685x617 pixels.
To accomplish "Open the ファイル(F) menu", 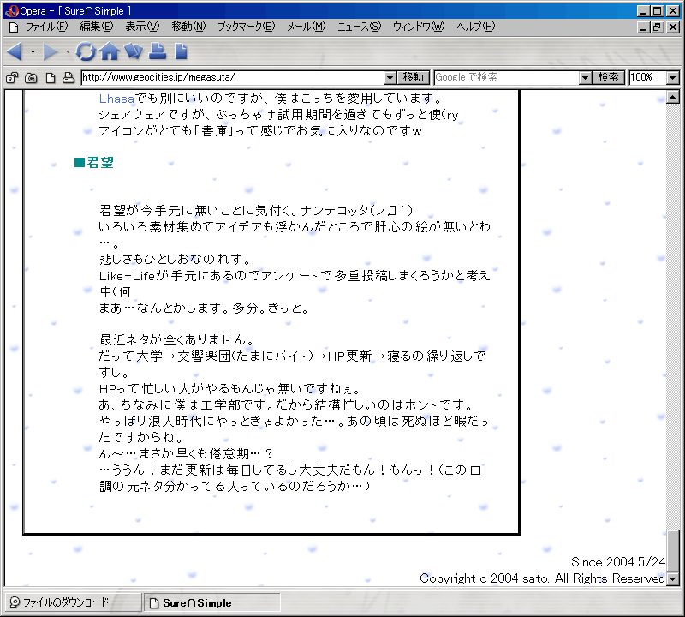I will 47,27.
